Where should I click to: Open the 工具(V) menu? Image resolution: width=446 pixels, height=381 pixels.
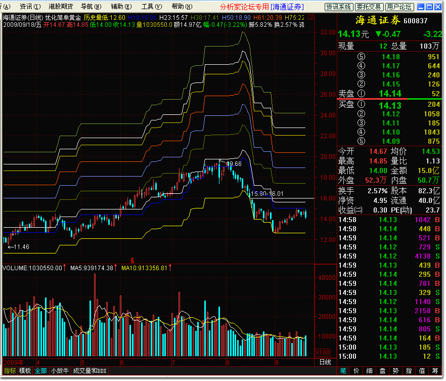152,7
